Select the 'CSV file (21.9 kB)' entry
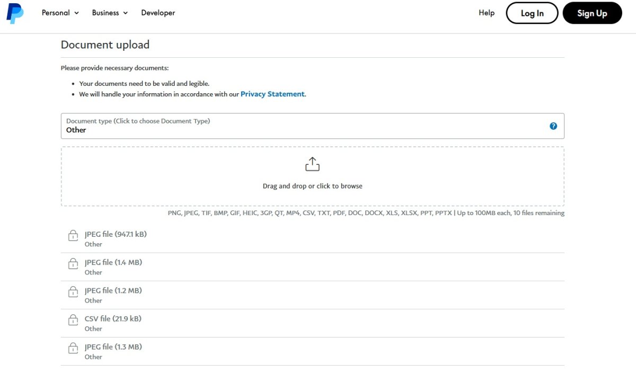 coord(313,323)
